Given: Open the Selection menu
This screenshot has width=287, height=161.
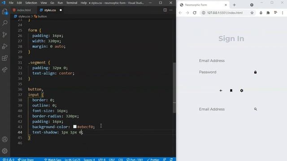Looking at the screenshot, I should click(31, 3).
